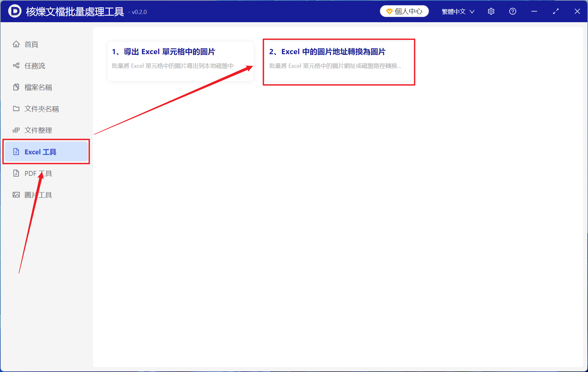Click the file icon beside 檔案名稱

[x=16, y=87]
